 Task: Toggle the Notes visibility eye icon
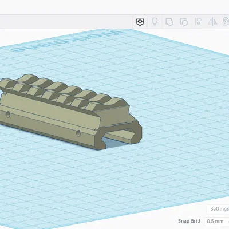140,22
